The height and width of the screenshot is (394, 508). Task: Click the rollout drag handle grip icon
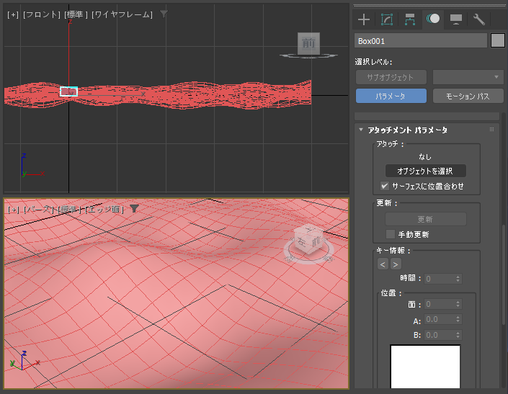492,130
